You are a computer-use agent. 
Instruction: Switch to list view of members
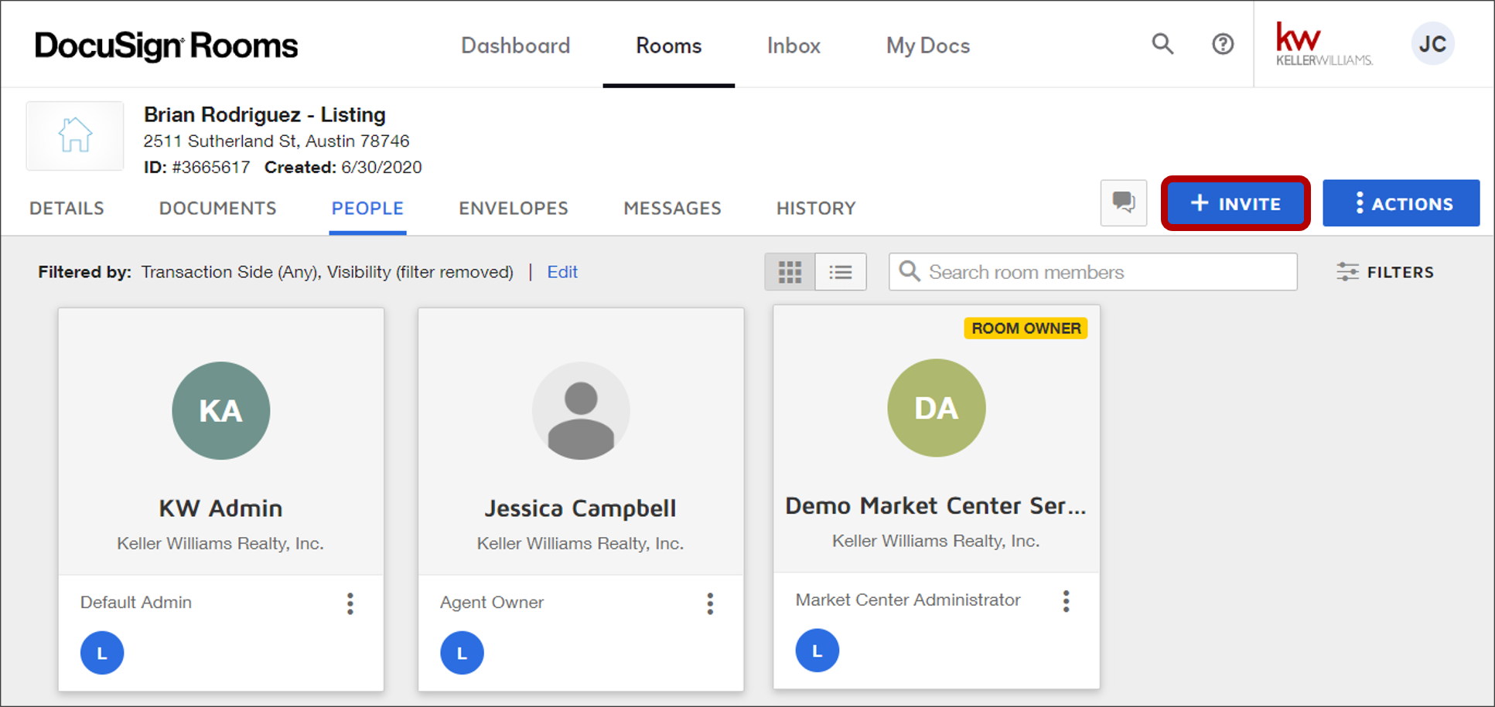point(841,272)
